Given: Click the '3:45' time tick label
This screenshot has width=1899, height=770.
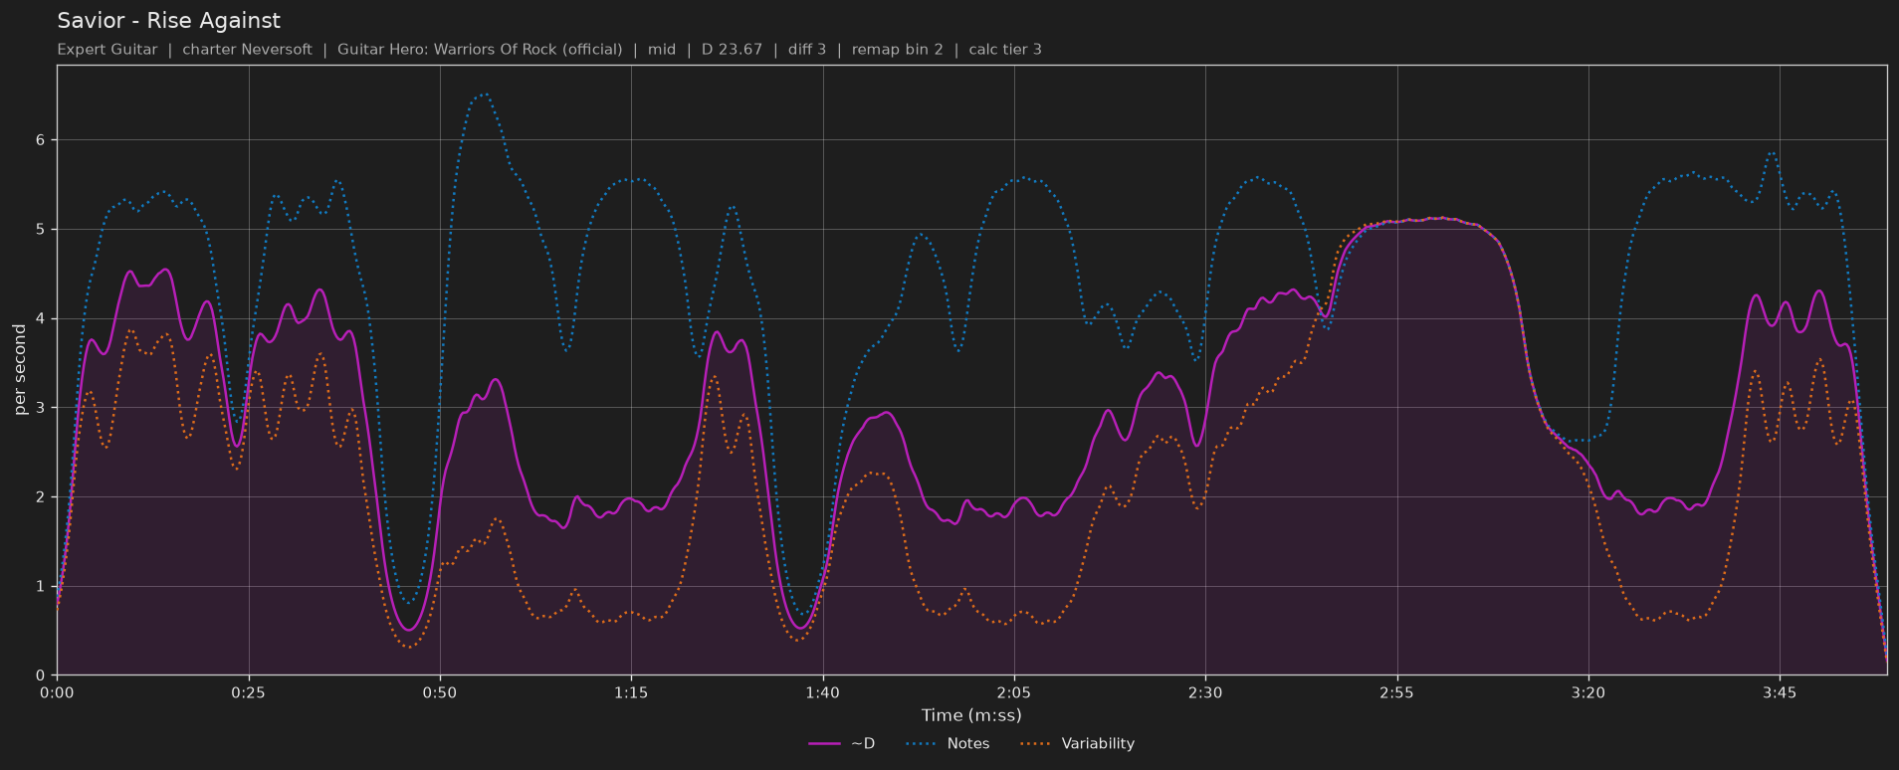Looking at the screenshot, I should click(1780, 693).
